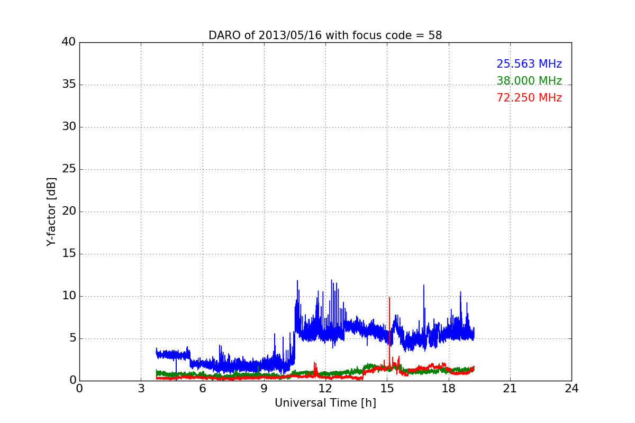The height and width of the screenshot is (423, 635).
Task: Click the 'Y-factor [dB]' axis label
Action: point(51,212)
